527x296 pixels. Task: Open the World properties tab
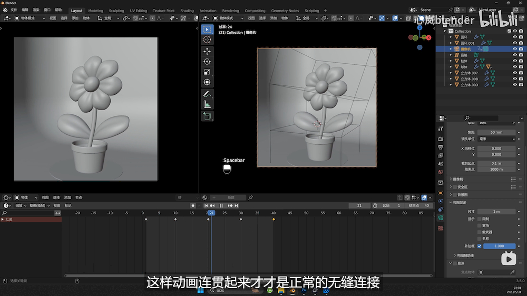pos(441,172)
